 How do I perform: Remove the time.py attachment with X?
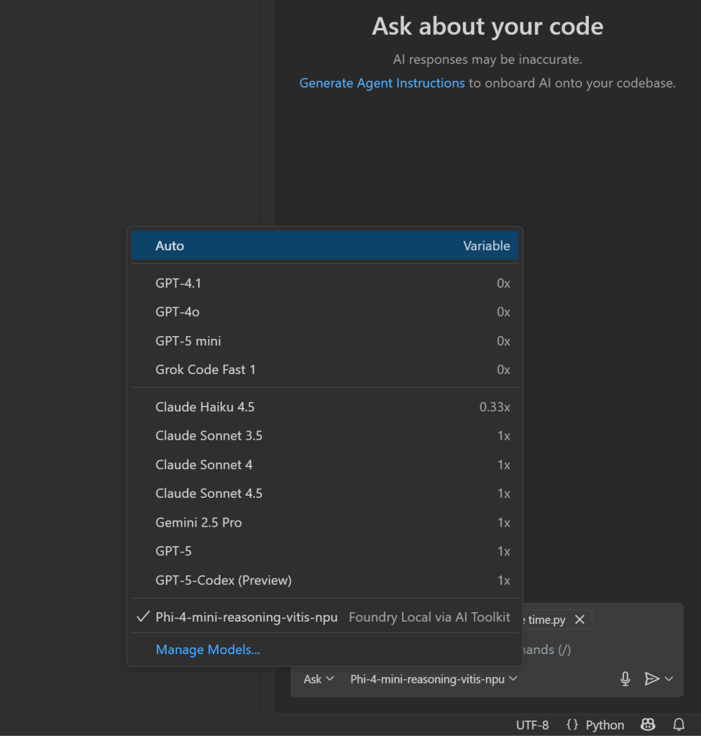[x=579, y=619]
